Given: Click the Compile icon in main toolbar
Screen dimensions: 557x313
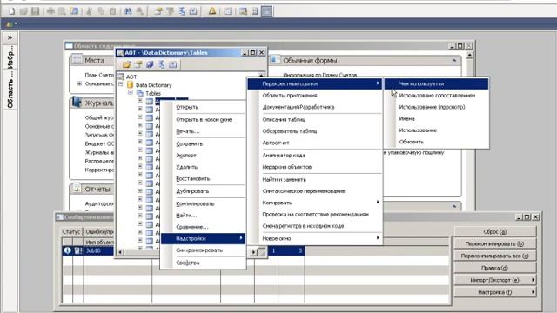Looking at the screenshot, I should click(182, 11).
